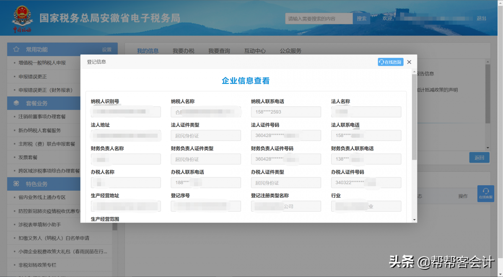Click the layers icon beside 套餐业务
503x277 pixels.
[x=16, y=103]
